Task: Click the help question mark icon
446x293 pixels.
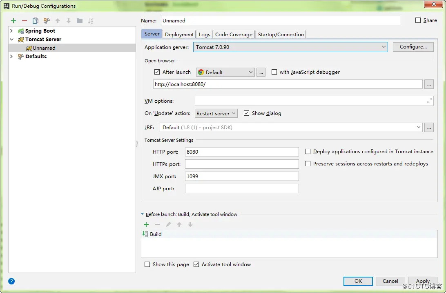Action: coord(11,281)
